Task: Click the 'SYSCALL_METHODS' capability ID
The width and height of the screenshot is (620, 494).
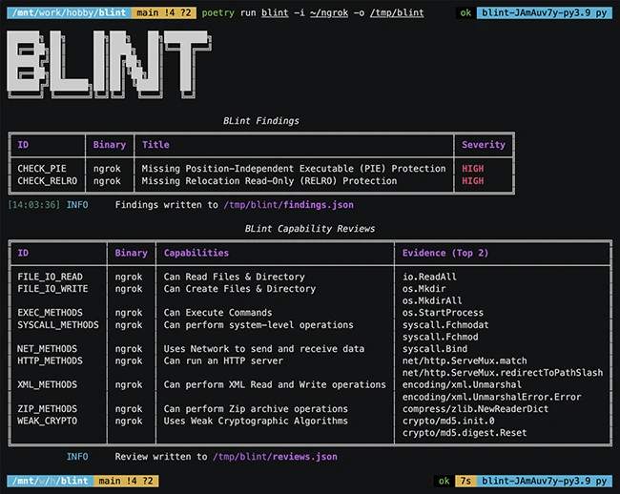Action: (58, 325)
